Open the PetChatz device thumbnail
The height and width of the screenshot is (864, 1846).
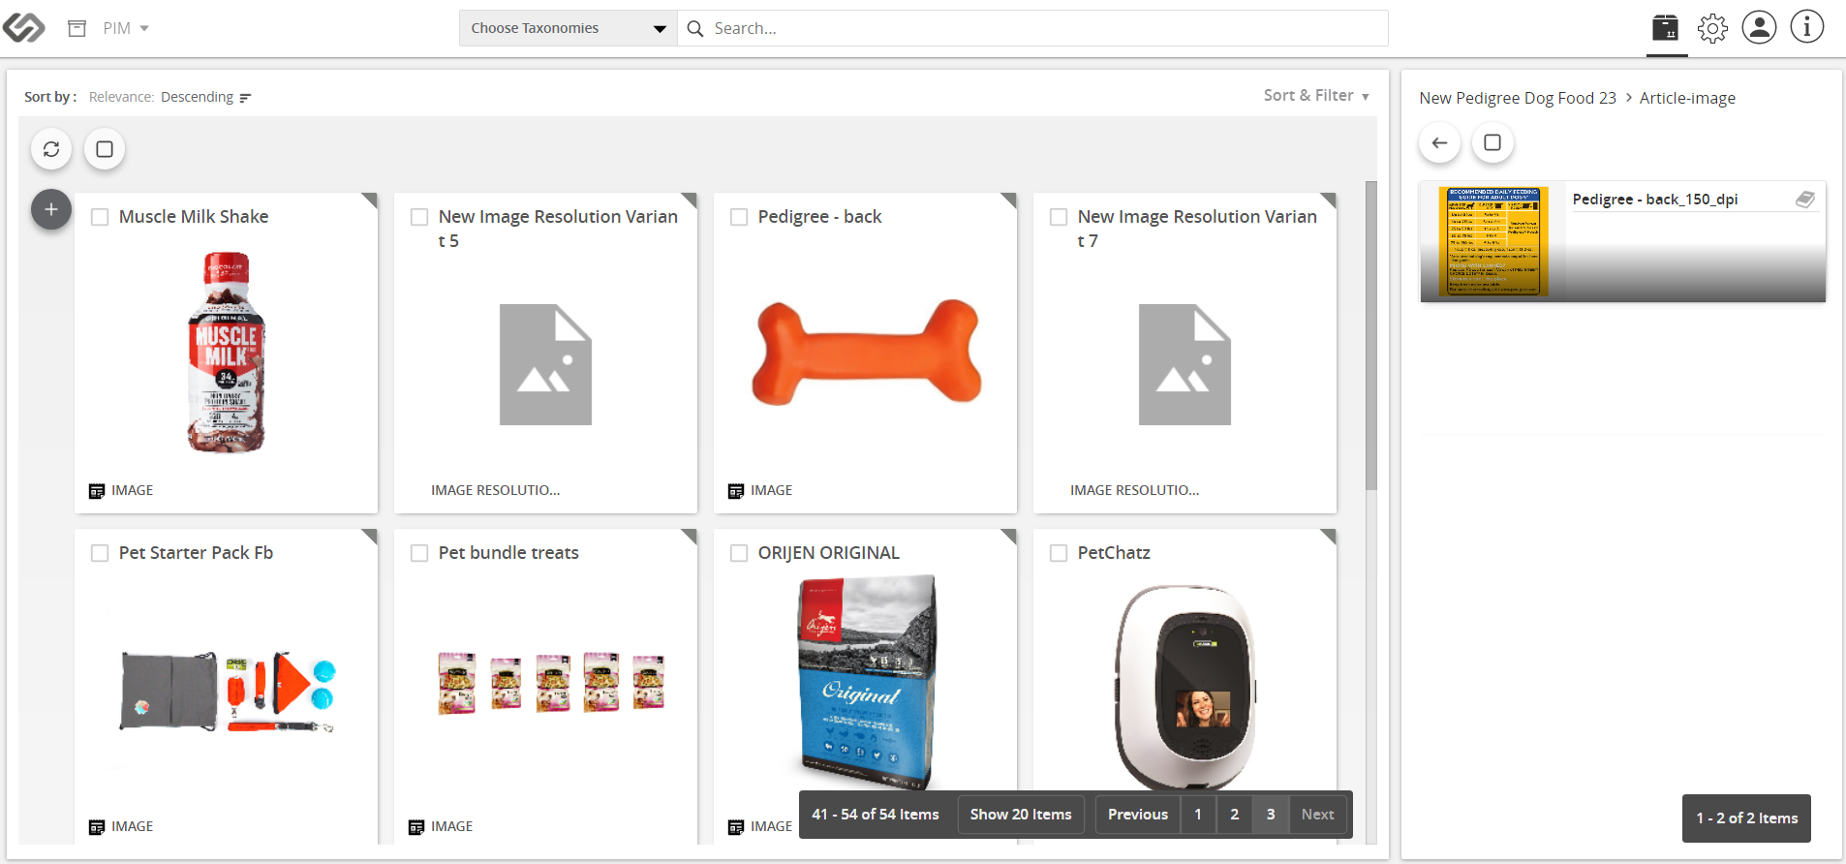click(1185, 688)
